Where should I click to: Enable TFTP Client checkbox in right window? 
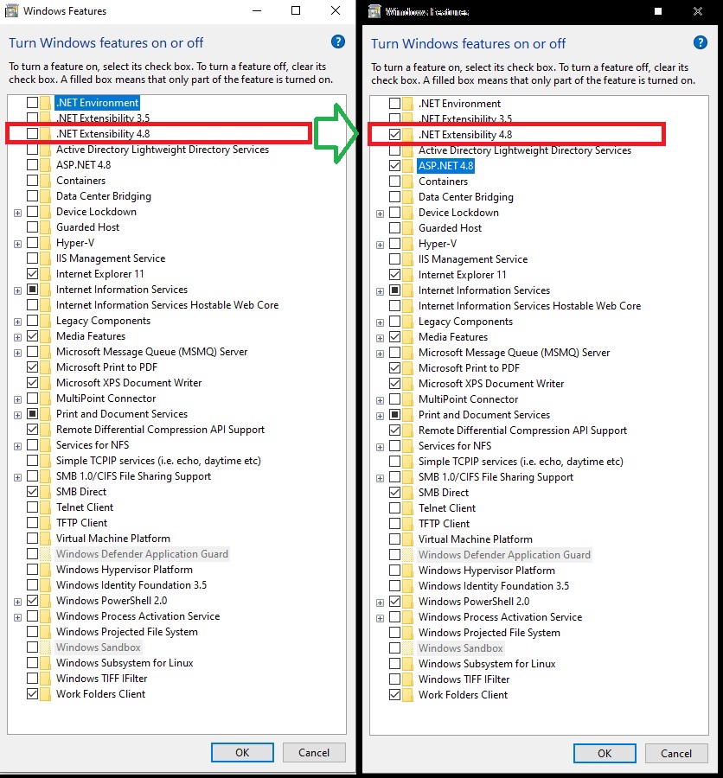click(394, 524)
